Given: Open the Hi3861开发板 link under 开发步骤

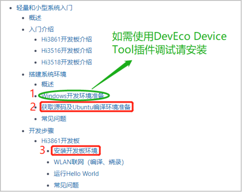Looking at the screenshot, I should 60,141.
